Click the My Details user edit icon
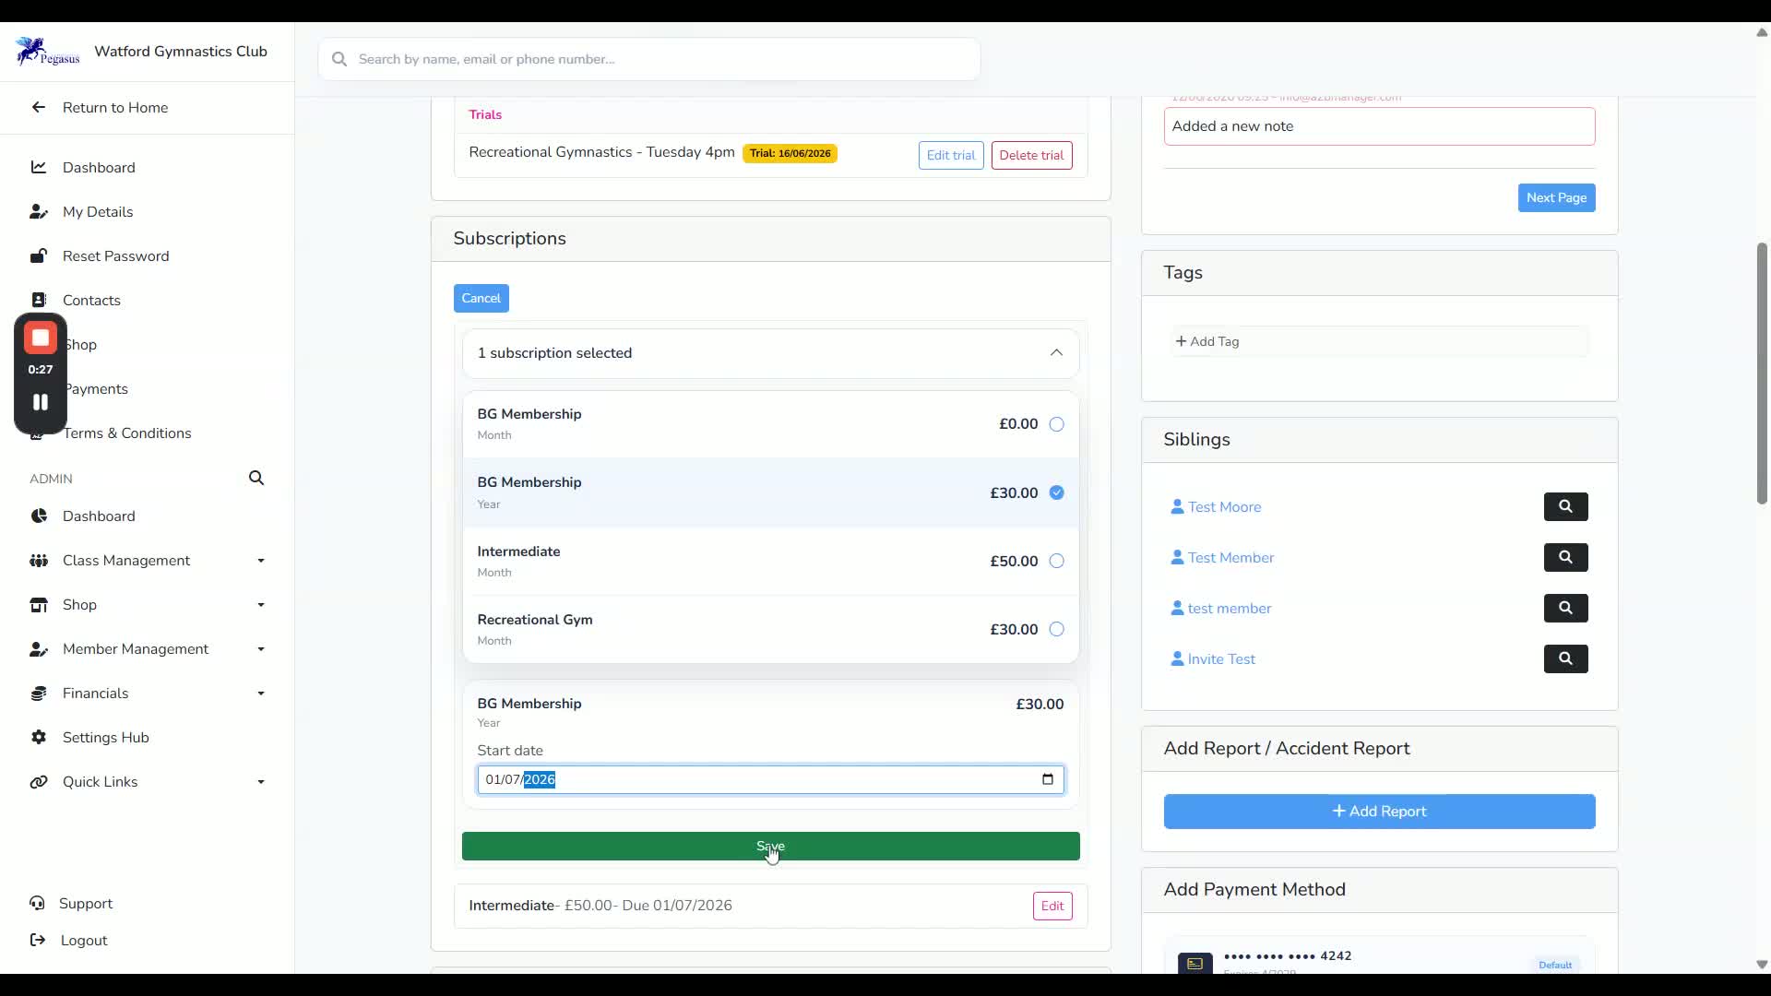This screenshot has width=1771, height=996. tap(38, 211)
